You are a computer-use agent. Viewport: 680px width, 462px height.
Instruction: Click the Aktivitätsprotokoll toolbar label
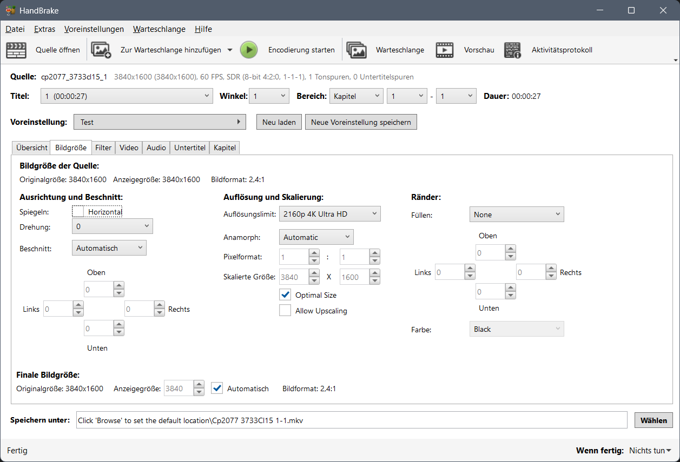coord(562,50)
